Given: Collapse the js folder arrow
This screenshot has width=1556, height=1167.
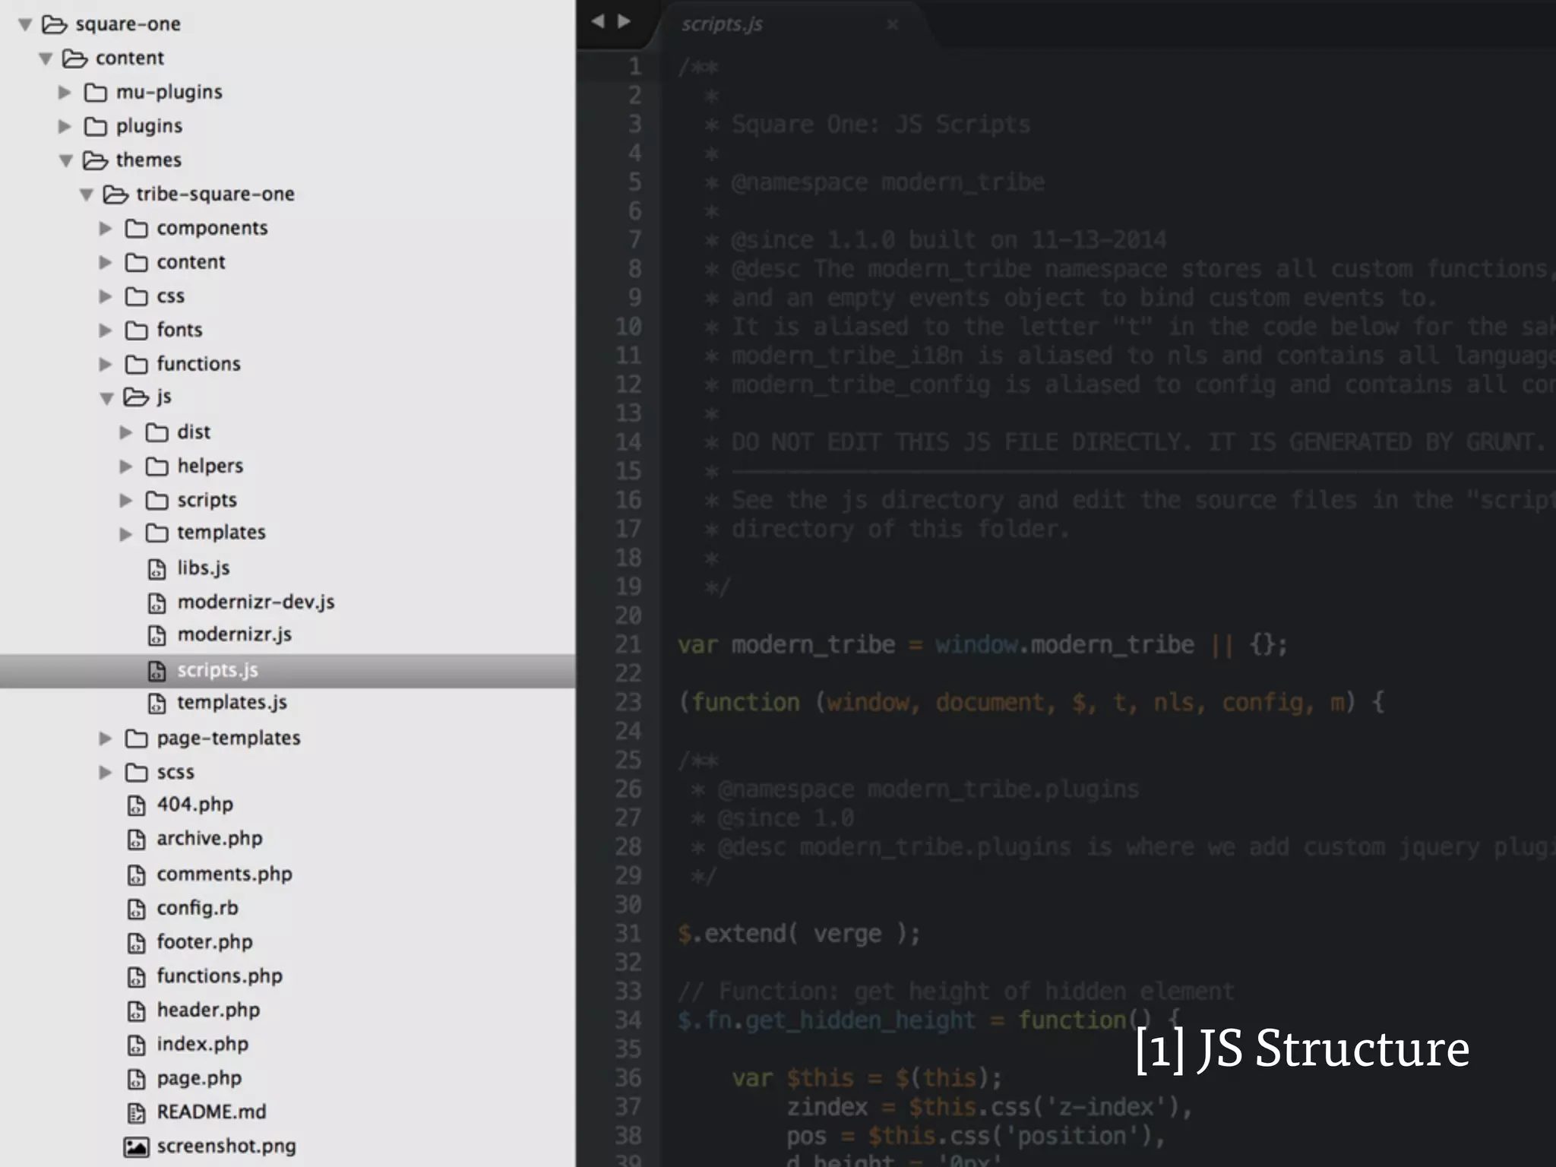Looking at the screenshot, I should [107, 397].
